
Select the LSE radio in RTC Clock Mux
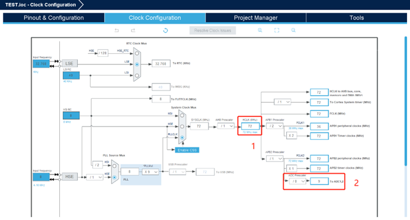tap(137, 64)
